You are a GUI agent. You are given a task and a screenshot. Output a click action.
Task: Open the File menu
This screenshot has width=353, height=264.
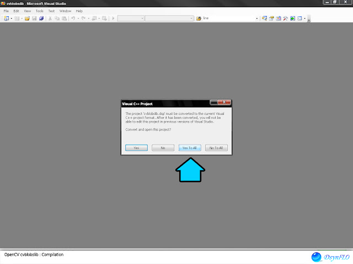tap(6, 11)
